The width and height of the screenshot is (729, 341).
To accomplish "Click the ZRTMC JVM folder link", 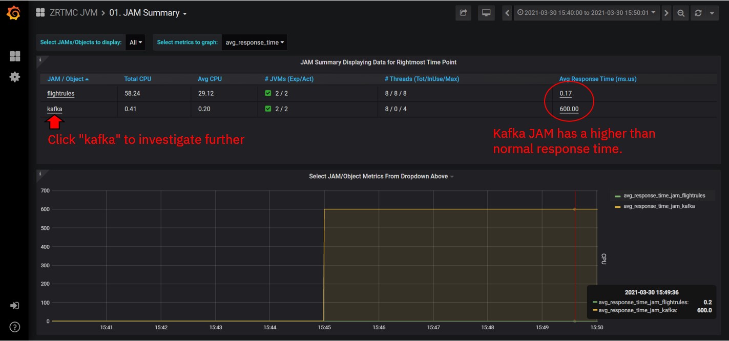I will pos(73,13).
